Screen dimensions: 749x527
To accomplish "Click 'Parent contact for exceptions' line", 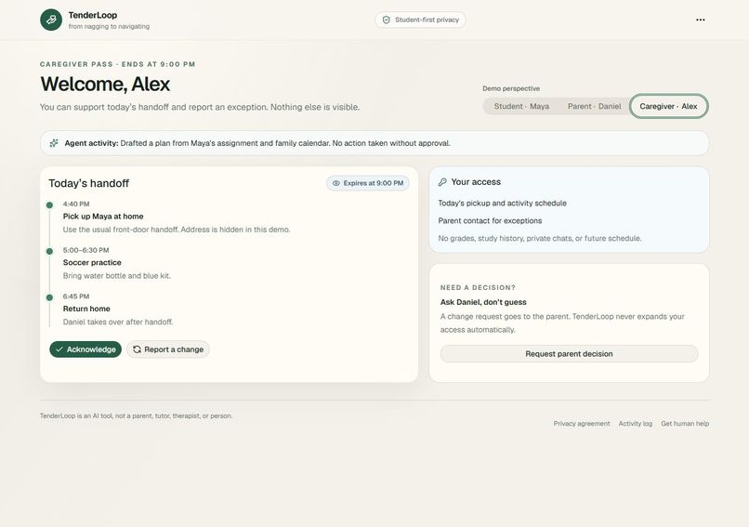I will click(490, 220).
